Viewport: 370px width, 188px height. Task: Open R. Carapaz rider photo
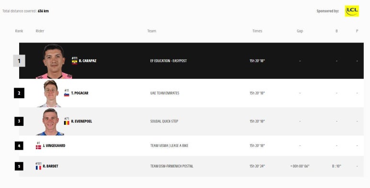click(x=54, y=61)
